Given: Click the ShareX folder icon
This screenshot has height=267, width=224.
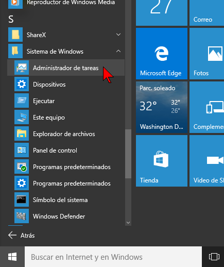Looking at the screenshot, I should pos(15,35).
